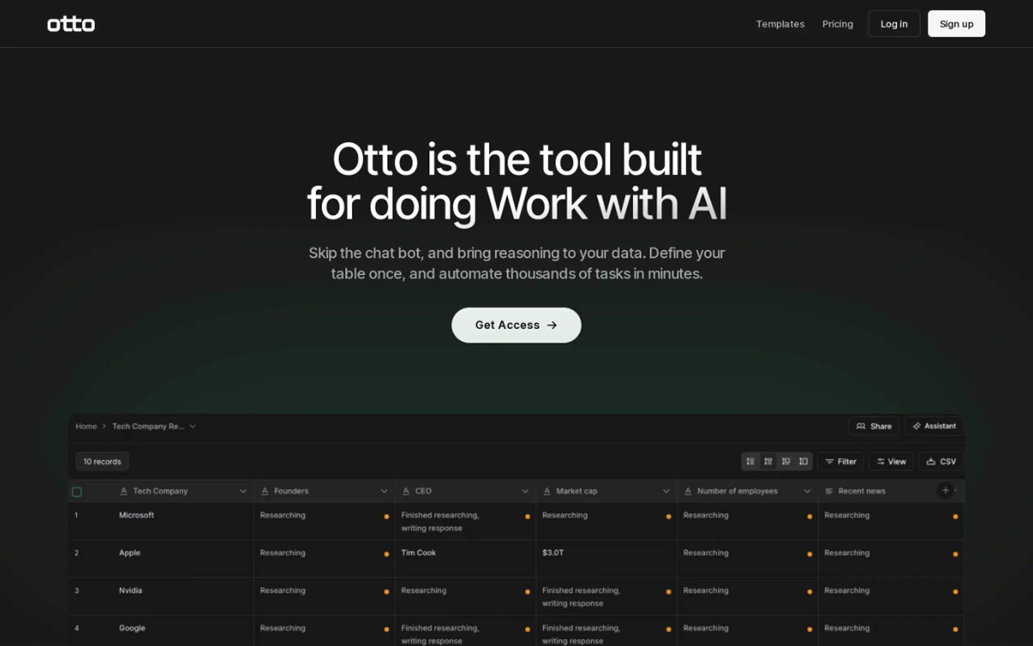Select the extra tall row height icon
The image size is (1033, 646).
(x=803, y=461)
